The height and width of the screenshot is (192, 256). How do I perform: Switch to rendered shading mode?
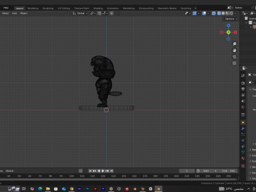click(x=231, y=13)
